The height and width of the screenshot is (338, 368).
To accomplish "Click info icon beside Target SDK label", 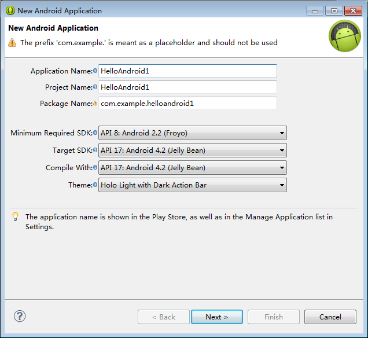I will click(95, 150).
